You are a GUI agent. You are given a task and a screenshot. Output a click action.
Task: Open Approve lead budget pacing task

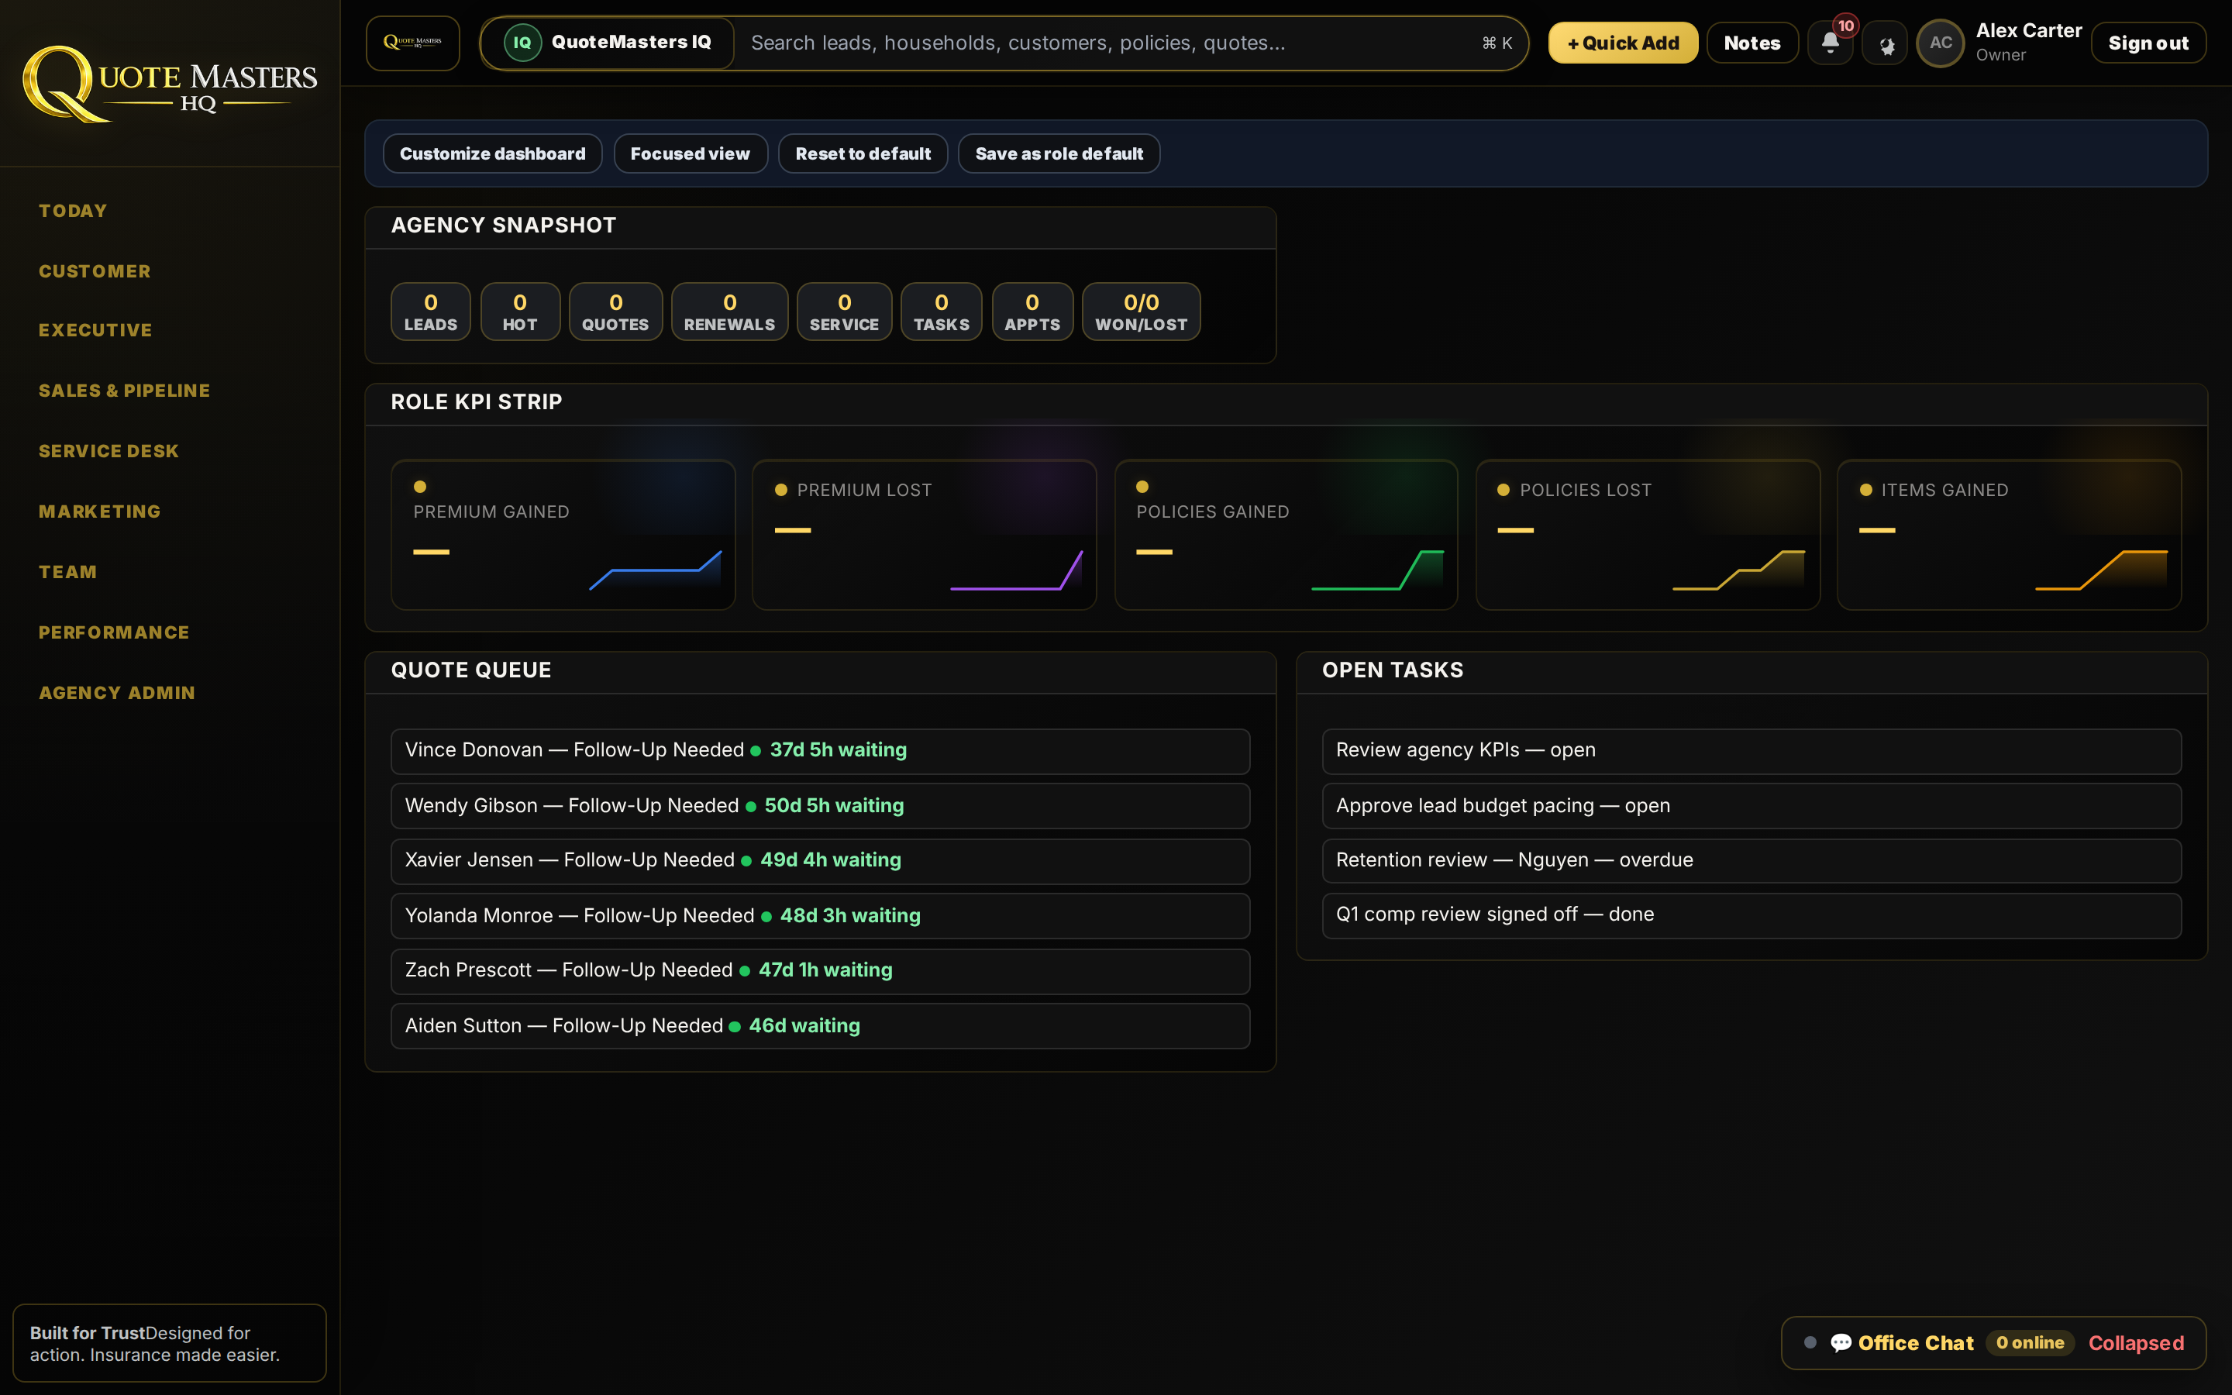pos(1751,806)
